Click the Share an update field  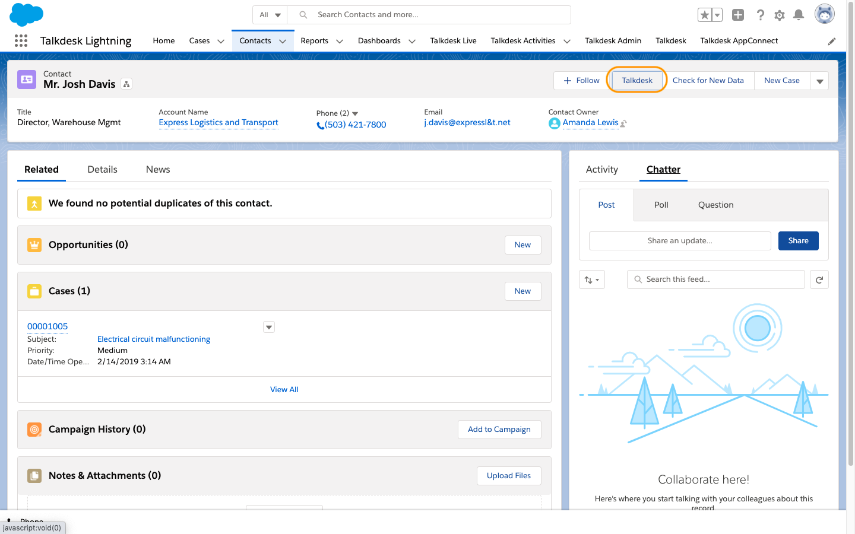click(680, 241)
